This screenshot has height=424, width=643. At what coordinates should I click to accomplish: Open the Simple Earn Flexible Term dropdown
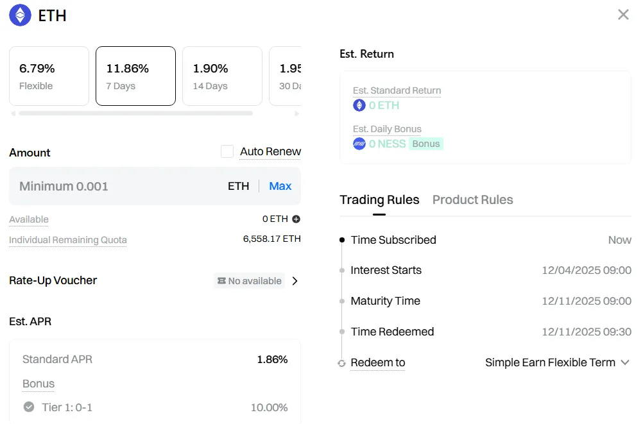(x=558, y=362)
